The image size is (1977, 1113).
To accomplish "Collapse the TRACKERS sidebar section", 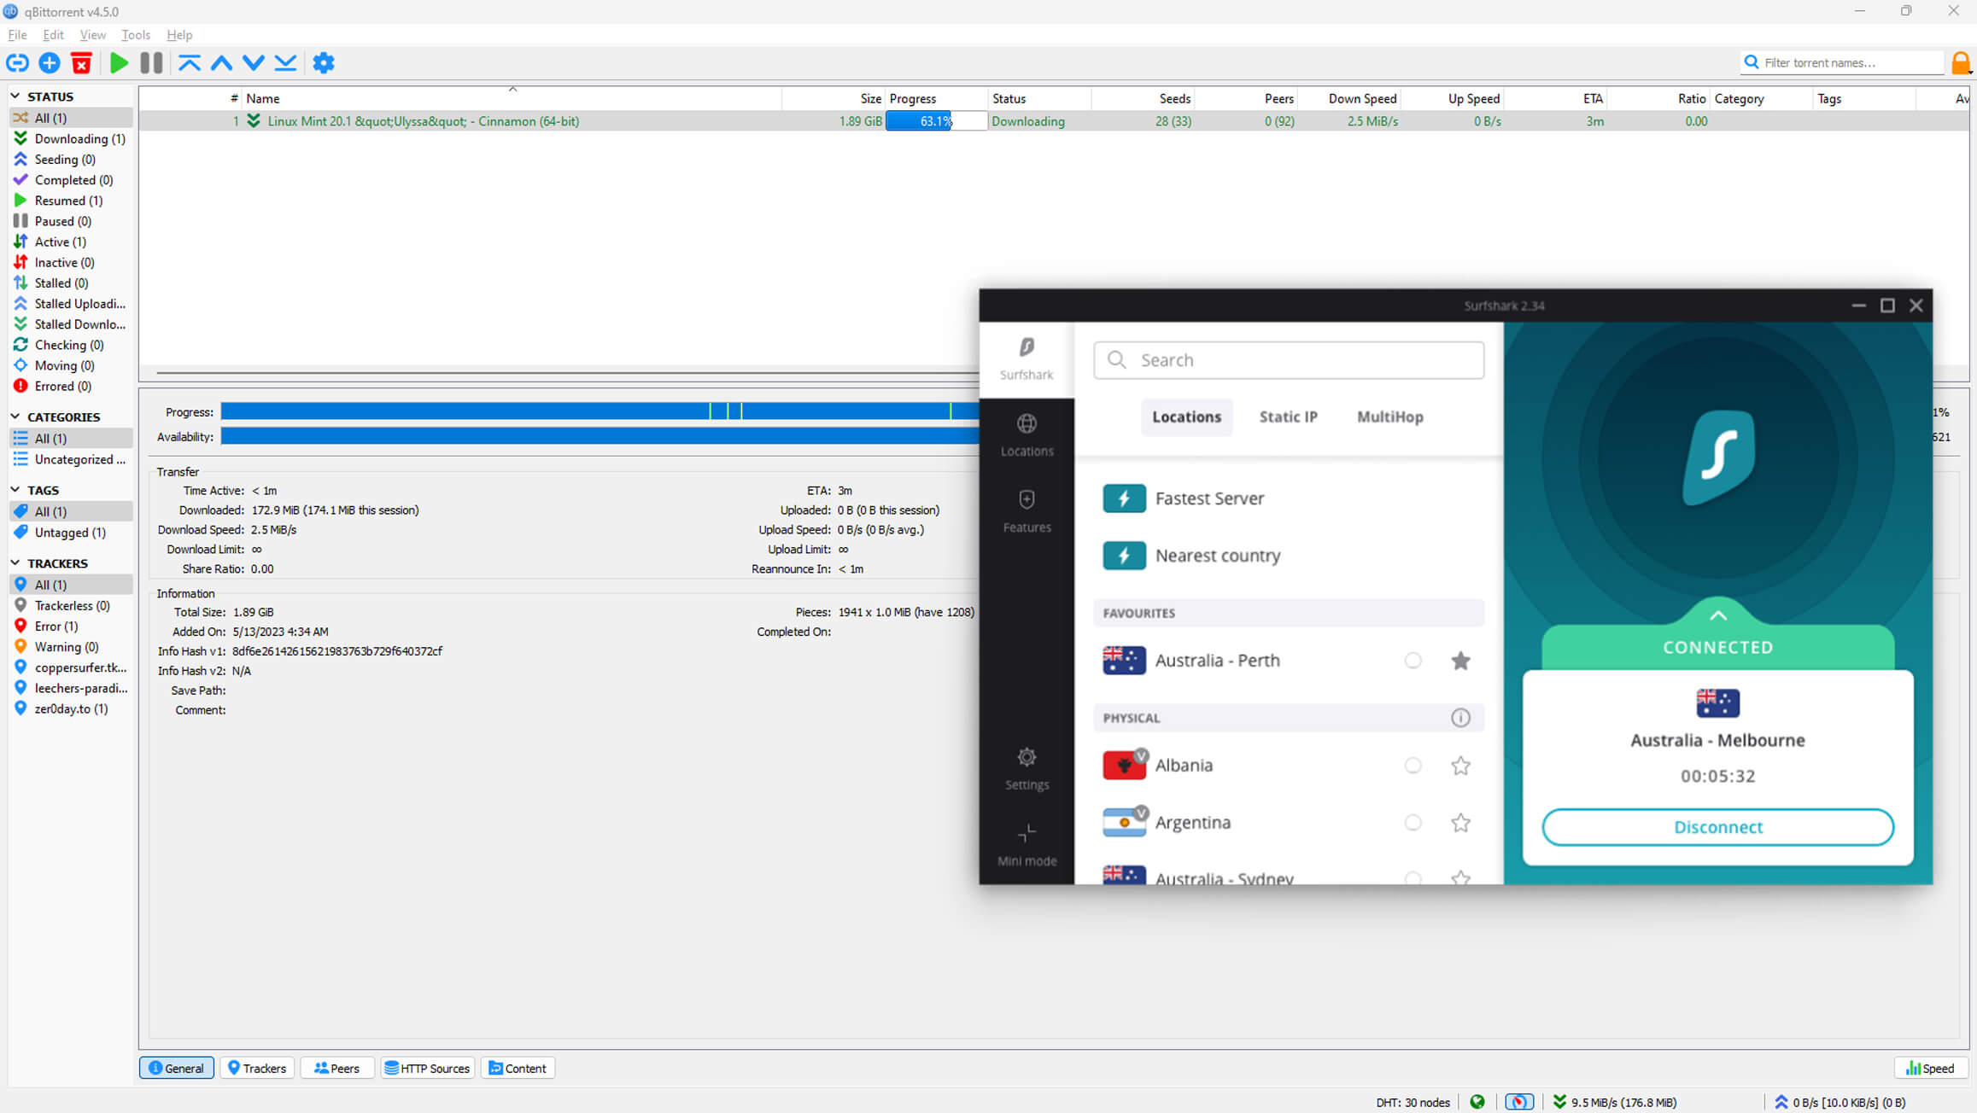I will click(15, 563).
